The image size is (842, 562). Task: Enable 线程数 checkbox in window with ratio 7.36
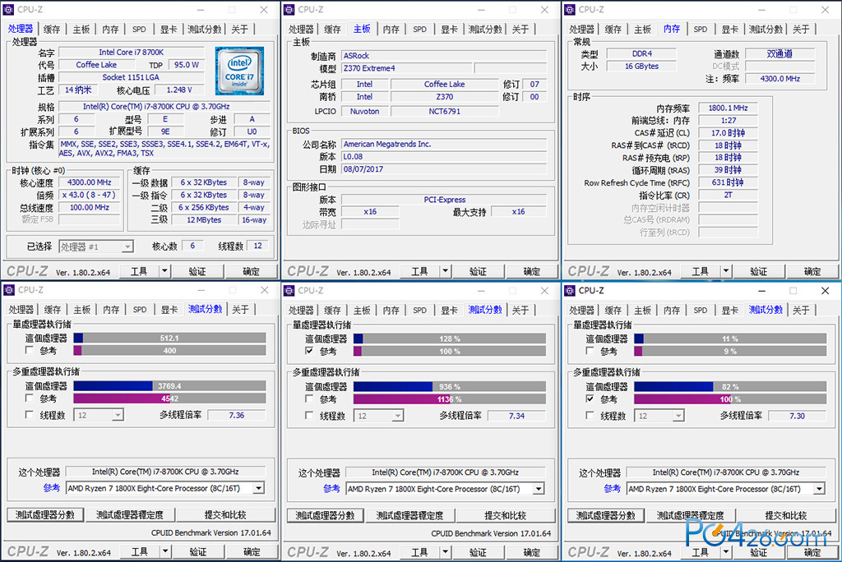(x=30, y=414)
